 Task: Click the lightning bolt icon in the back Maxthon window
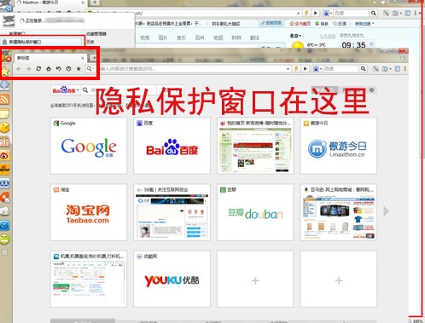tap(306, 13)
